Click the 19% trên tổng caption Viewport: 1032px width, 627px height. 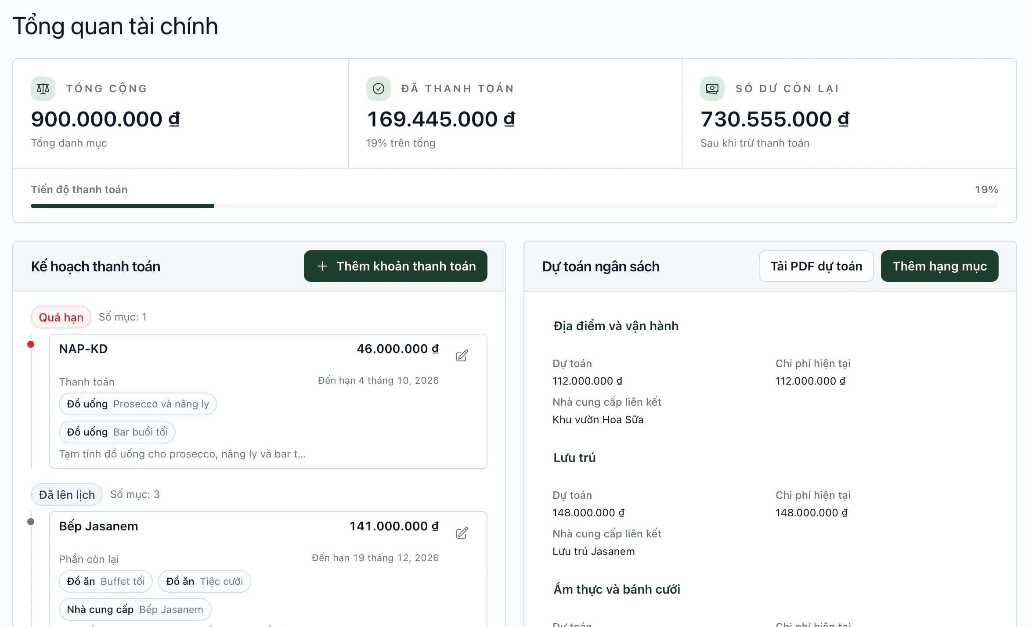[x=401, y=143]
